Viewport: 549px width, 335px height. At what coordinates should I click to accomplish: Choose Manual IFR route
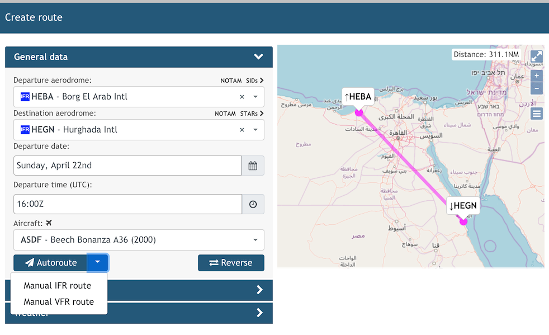click(x=57, y=285)
